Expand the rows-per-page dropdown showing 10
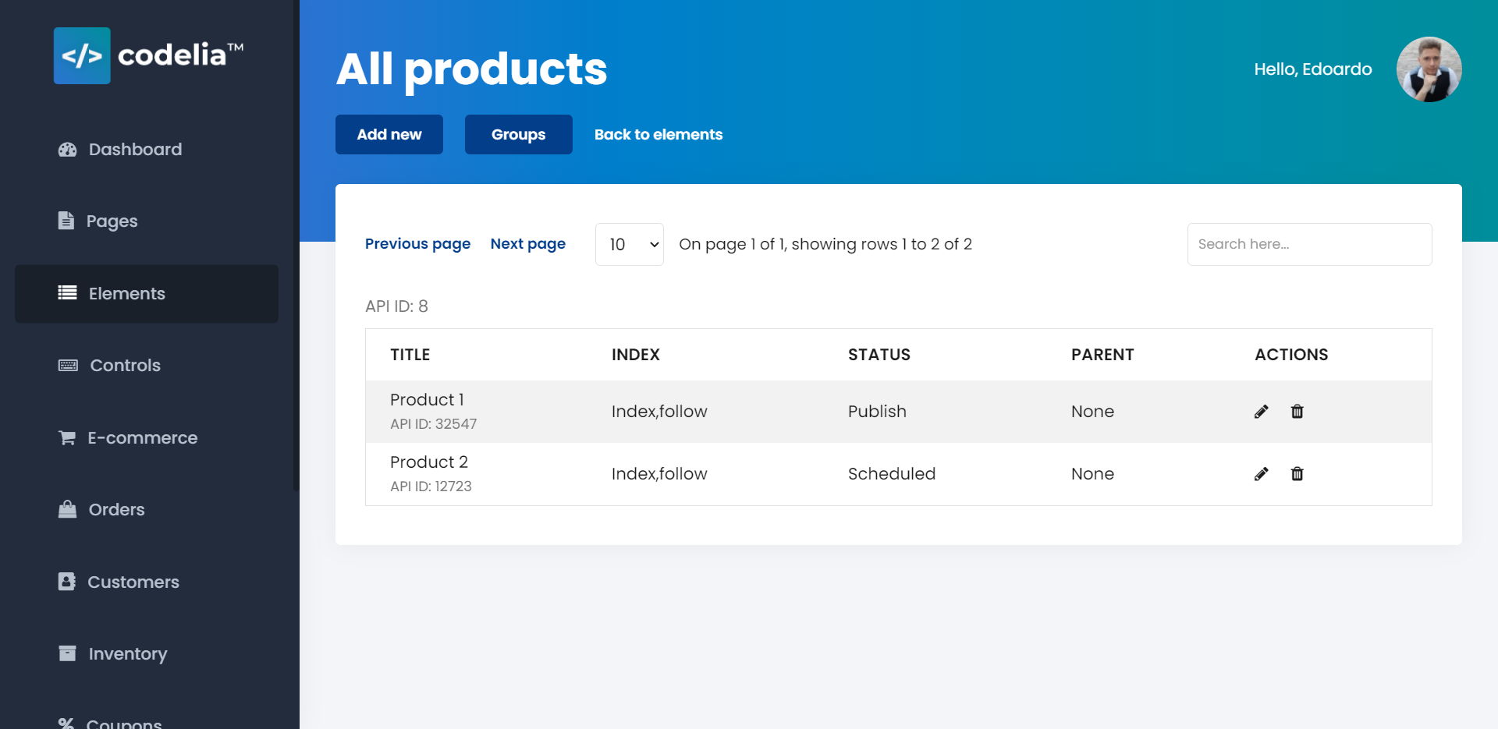Screen dimensions: 1498x729 (629, 245)
